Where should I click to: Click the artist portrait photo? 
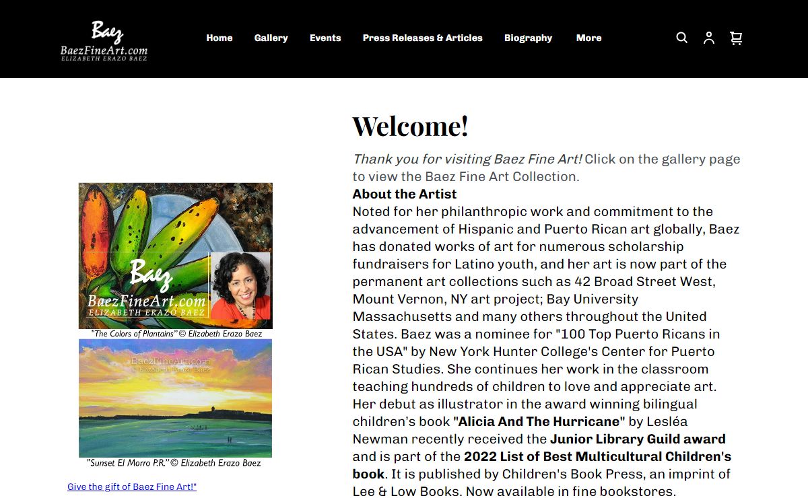pos(240,285)
